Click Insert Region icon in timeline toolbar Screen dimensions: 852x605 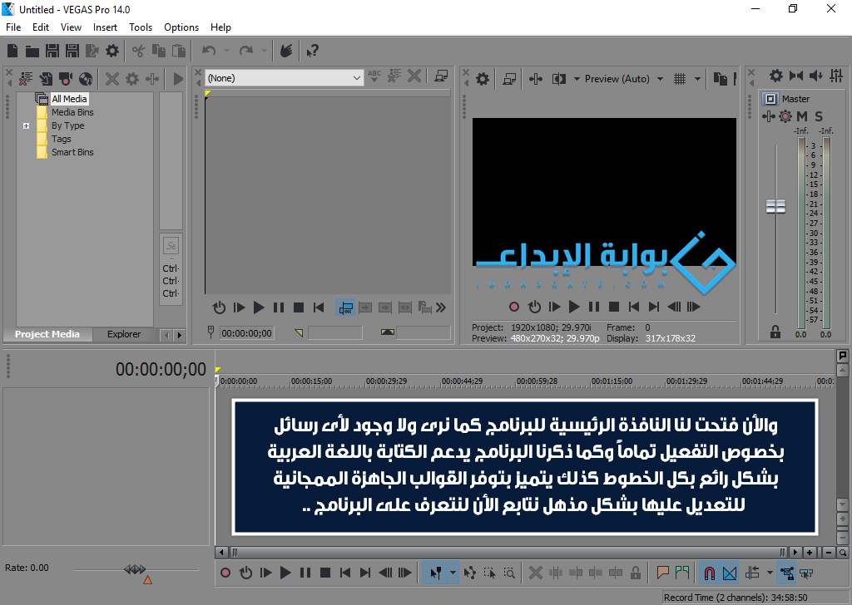682,573
